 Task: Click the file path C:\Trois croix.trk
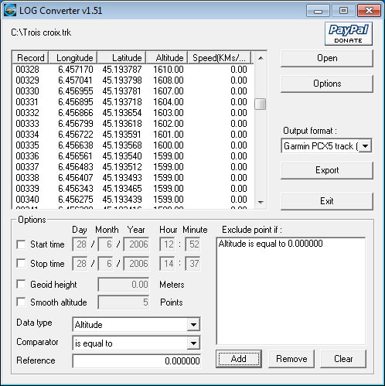[x=41, y=32]
